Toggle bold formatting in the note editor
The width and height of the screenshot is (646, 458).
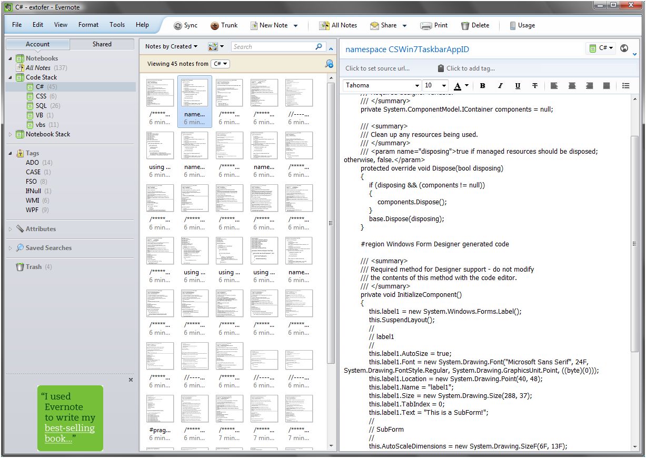pyautogui.click(x=483, y=85)
